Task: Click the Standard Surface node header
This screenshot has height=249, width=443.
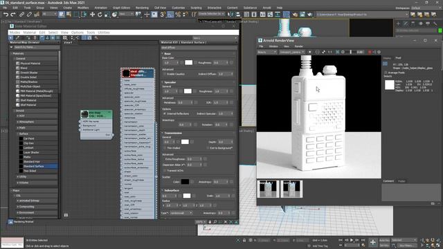Action: click(x=138, y=73)
